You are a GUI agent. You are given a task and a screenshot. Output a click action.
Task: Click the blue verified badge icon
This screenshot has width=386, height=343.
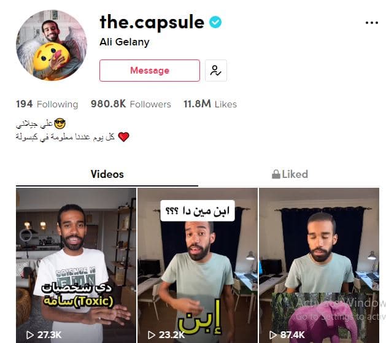click(215, 22)
